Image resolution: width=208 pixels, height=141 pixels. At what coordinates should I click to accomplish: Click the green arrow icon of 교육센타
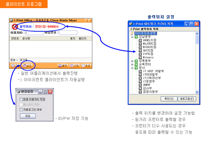pyautogui.click(x=136, y=65)
